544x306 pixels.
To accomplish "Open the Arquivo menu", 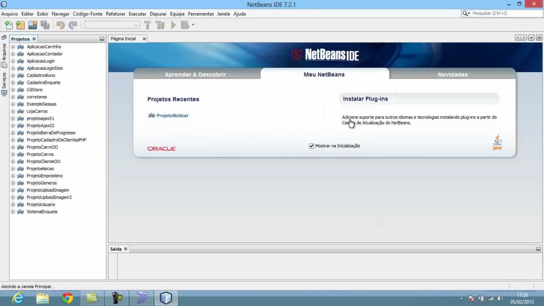I will (x=10, y=14).
